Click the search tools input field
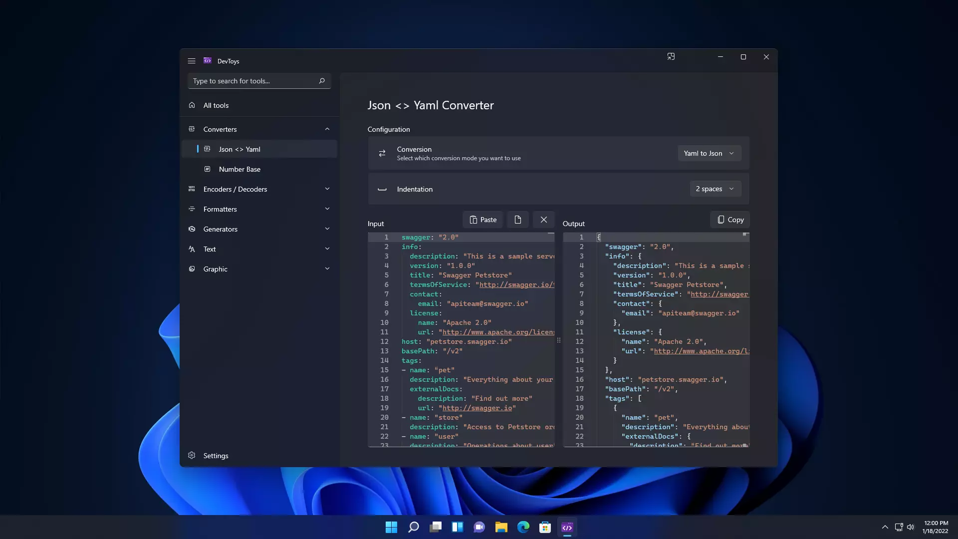The image size is (958, 539). pos(256,80)
